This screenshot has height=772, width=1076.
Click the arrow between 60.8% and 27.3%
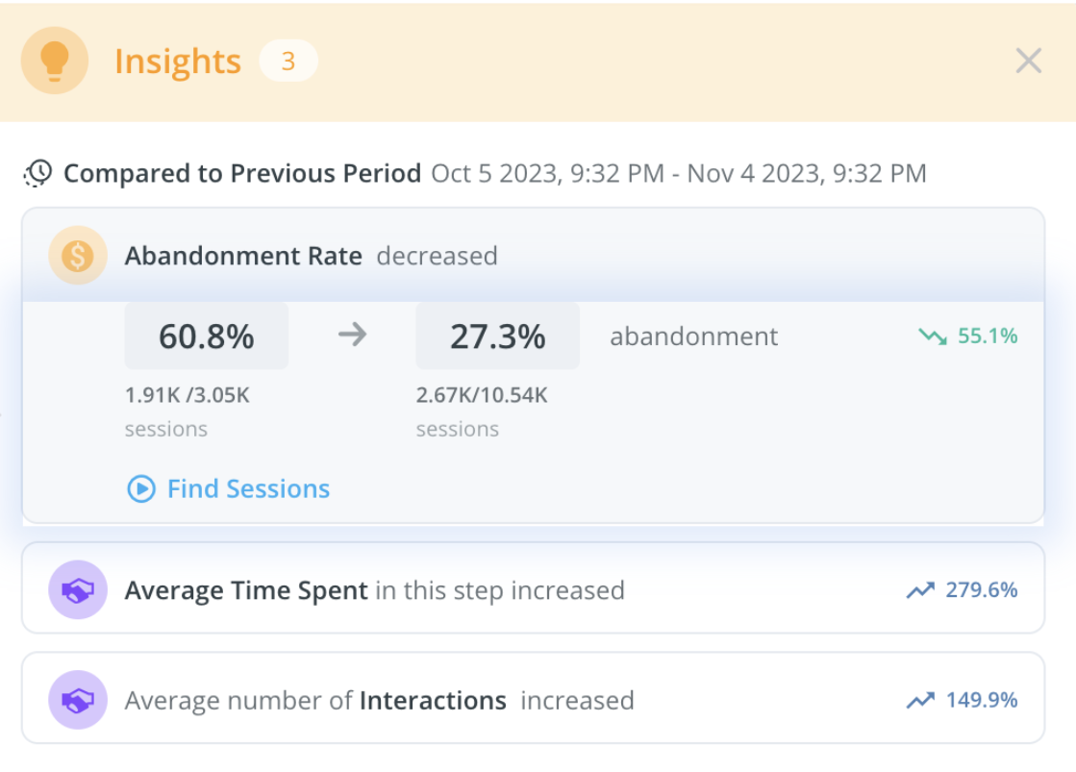pos(353,336)
